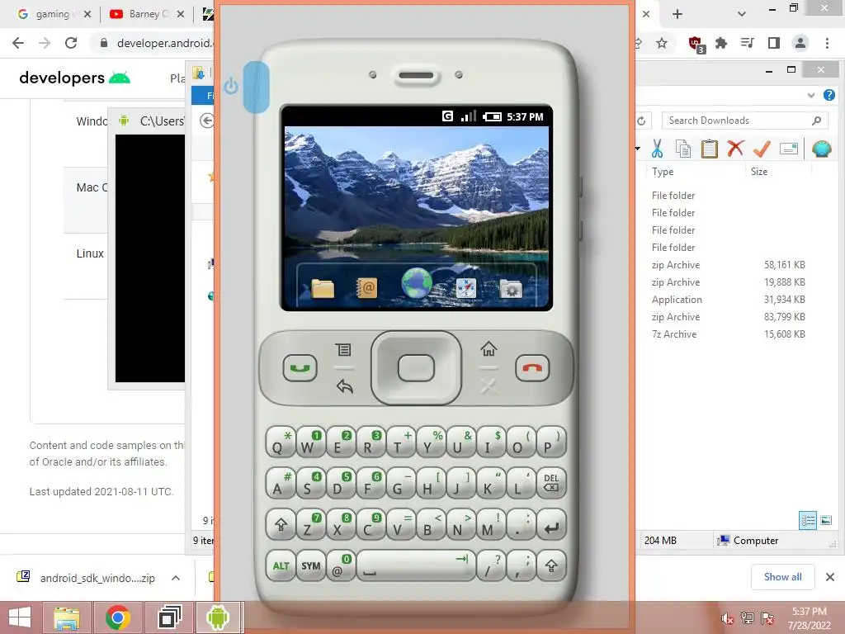The width and height of the screenshot is (845, 634).
Task: Launch the globe browser on emulator screen
Action: tap(417, 283)
